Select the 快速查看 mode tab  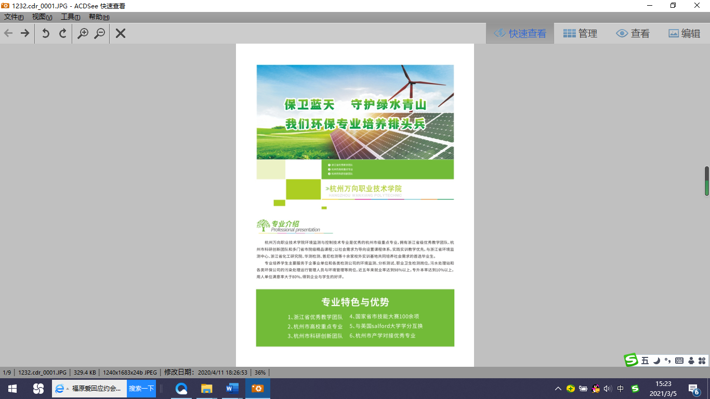[520, 33]
